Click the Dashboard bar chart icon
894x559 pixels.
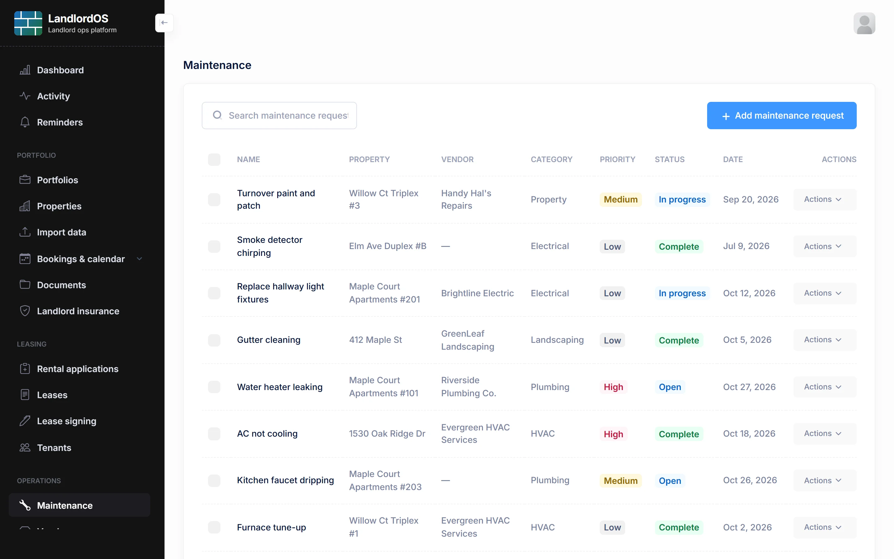pyautogui.click(x=25, y=70)
